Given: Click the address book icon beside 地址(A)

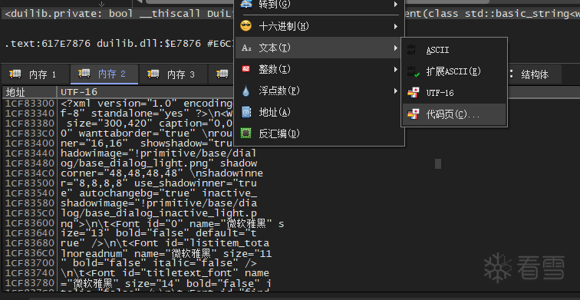Looking at the screenshot, I should point(246,112).
